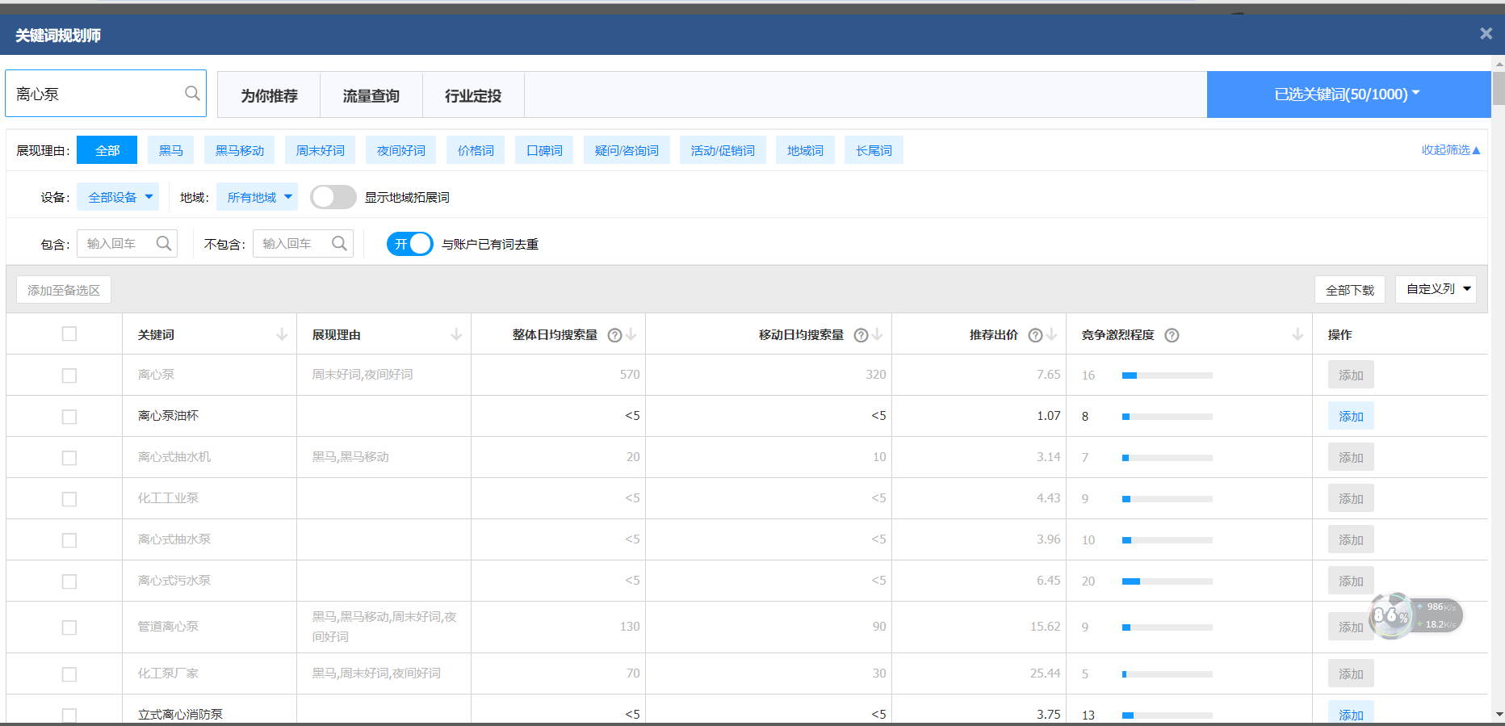Viewport: 1505px width, 726px height.
Task: Select the 活动/促销词 filter tag
Action: pos(723,150)
